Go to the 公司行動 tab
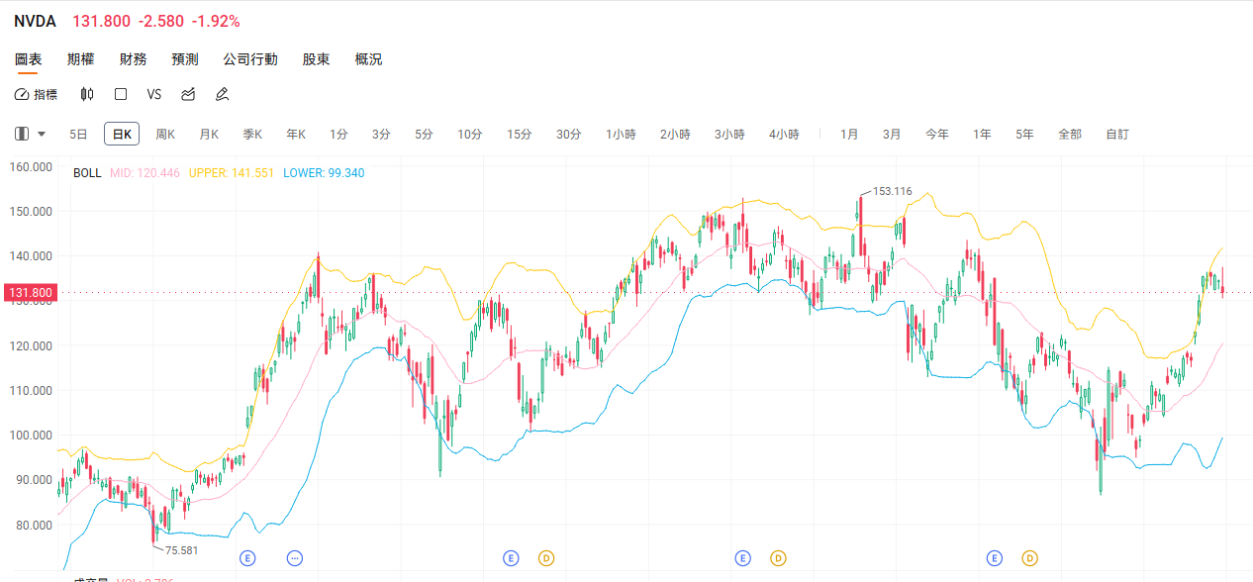This screenshot has height=582, width=1253. pos(250,59)
